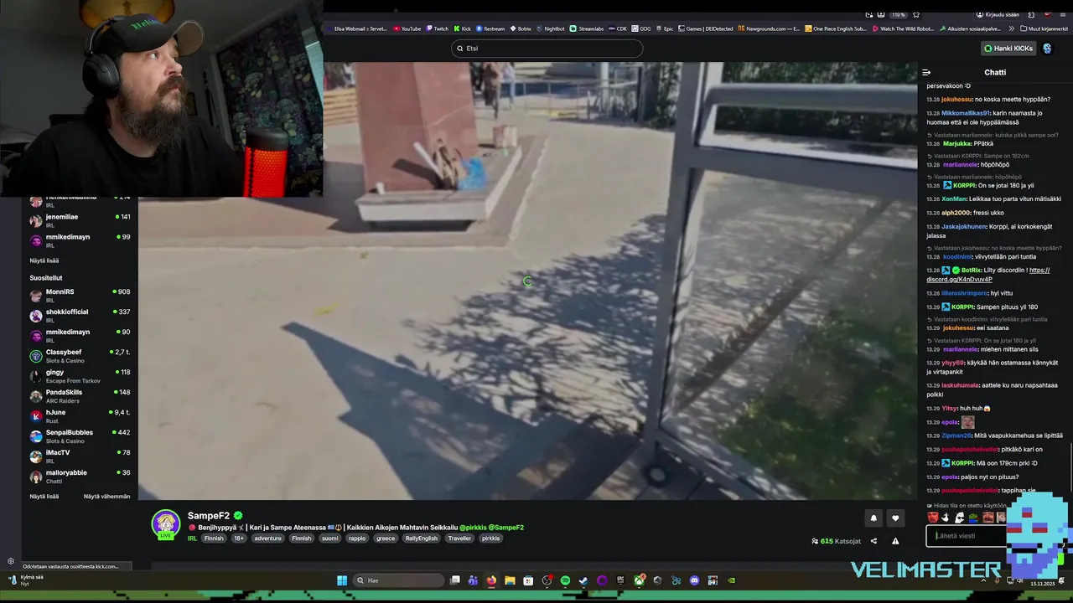The image size is (1073, 603).
Task: Click Näytä lisää under followed channels
Action: (x=44, y=260)
